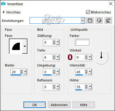Screen dimensions: 115x111
Task: Open the Glättung slider popup arrow
Action: [x=57, y=42]
